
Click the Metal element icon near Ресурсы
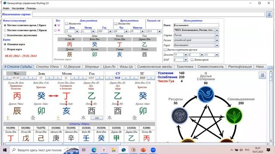(180, 115)
